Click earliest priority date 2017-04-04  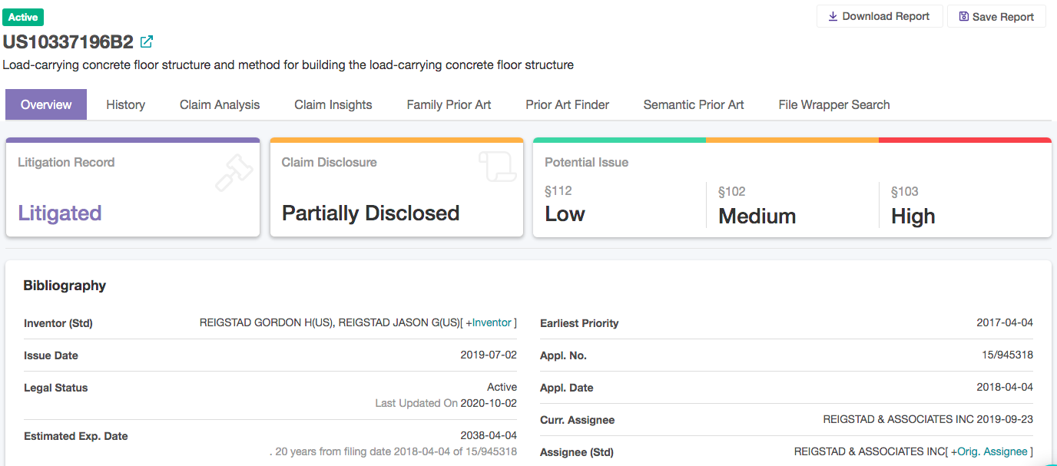(x=1005, y=322)
